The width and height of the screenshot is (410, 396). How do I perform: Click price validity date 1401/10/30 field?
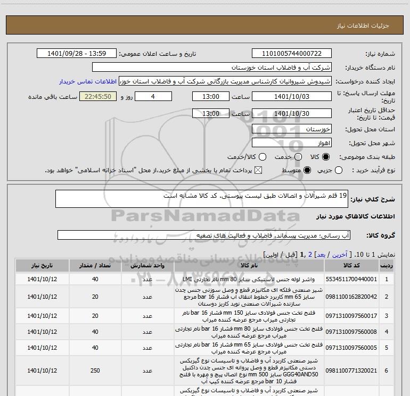pyautogui.click(x=292, y=113)
